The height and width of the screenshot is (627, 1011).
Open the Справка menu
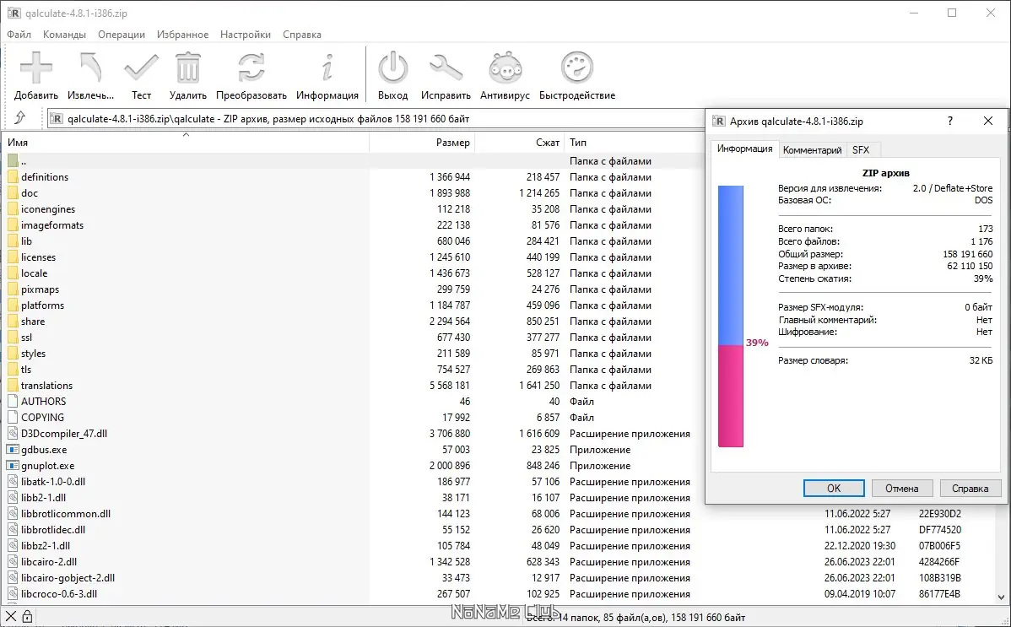click(x=302, y=35)
